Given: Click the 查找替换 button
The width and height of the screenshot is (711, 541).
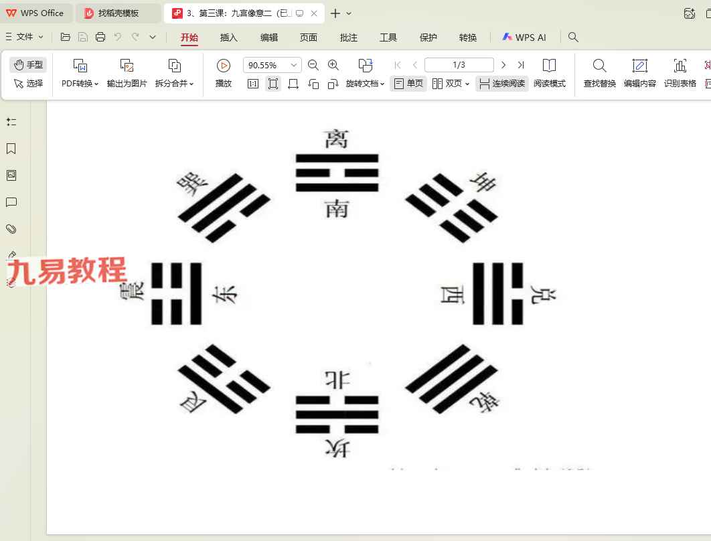Looking at the screenshot, I should point(599,72).
